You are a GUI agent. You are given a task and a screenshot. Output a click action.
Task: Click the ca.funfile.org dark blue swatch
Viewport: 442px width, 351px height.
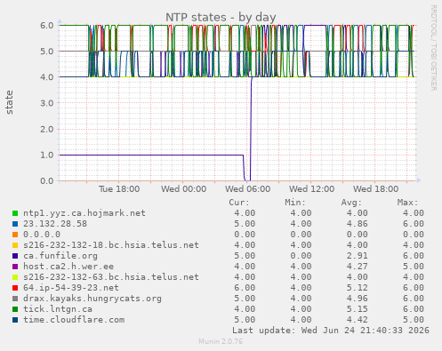click(15, 256)
